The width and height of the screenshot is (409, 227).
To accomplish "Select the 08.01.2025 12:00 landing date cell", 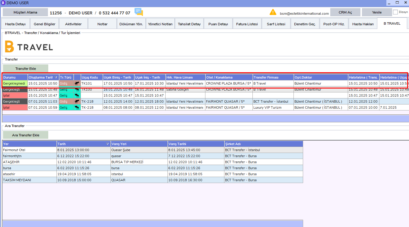I will pyautogui.click(x=150, y=107).
